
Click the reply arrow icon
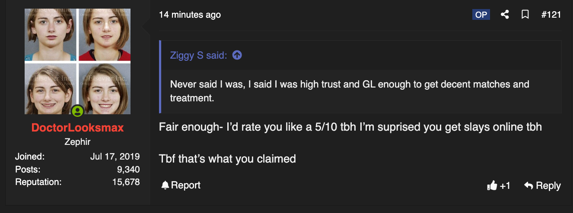(528, 185)
